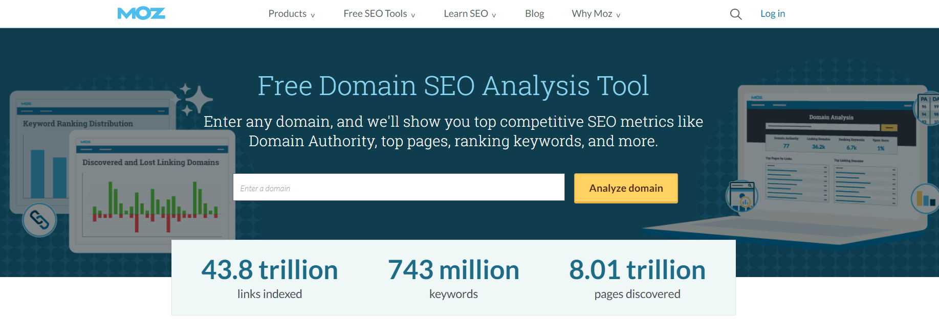This screenshot has width=939, height=320.
Task: Click the Log in link
Action: click(772, 14)
